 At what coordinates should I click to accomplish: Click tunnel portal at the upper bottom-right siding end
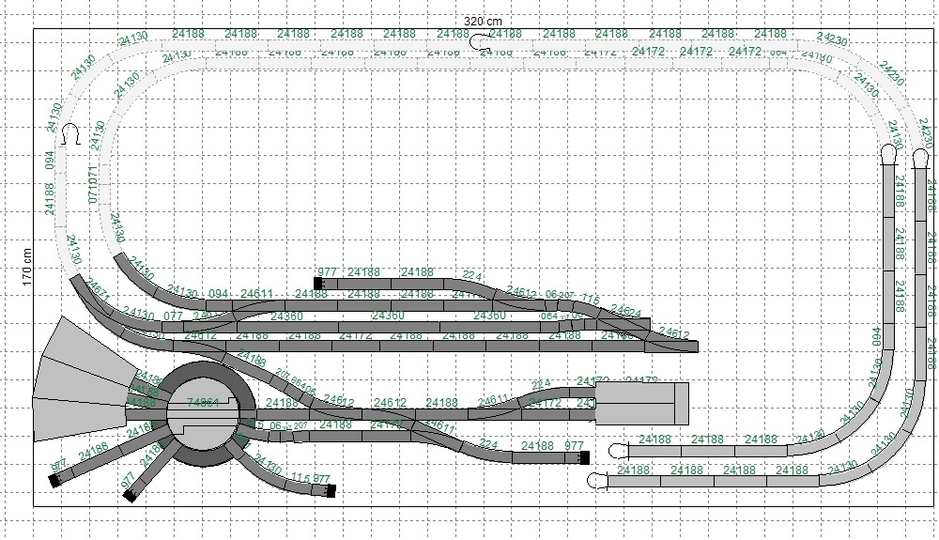click(x=617, y=449)
